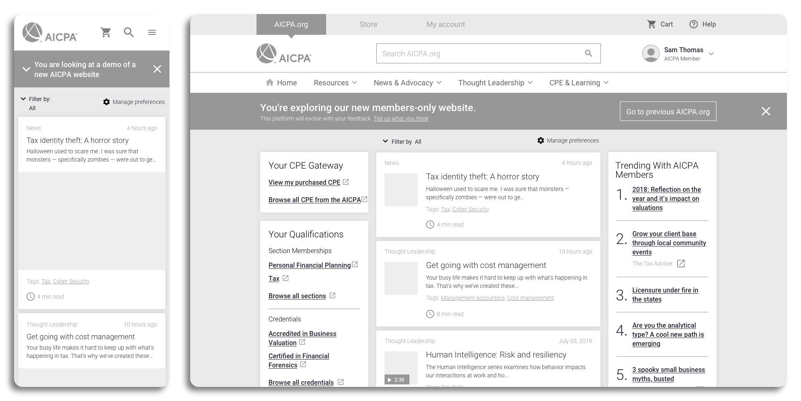Click desktop Manage preferences gear icon
This screenshot has width=801, height=401.
(541, 140)
